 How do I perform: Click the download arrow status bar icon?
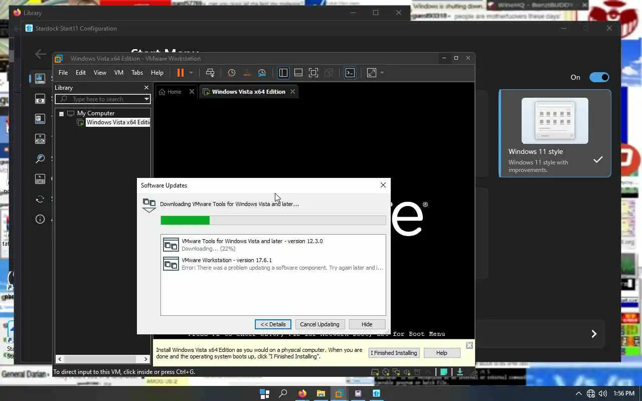(x=459, y=372)
